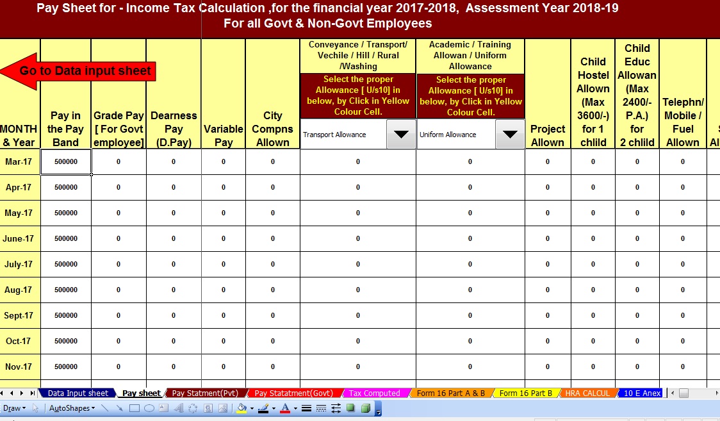Viewport: 720px width, 421px height.
Task: Click the Nov-17 month label
Action: pos(19,367)
